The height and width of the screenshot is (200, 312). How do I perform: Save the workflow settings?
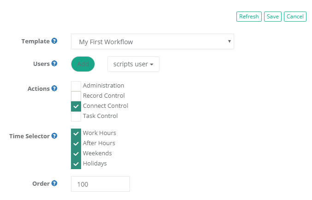point(272,17)
